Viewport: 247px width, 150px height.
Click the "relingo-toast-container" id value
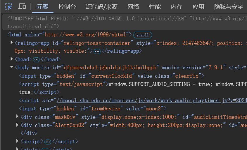coord(97,43)
